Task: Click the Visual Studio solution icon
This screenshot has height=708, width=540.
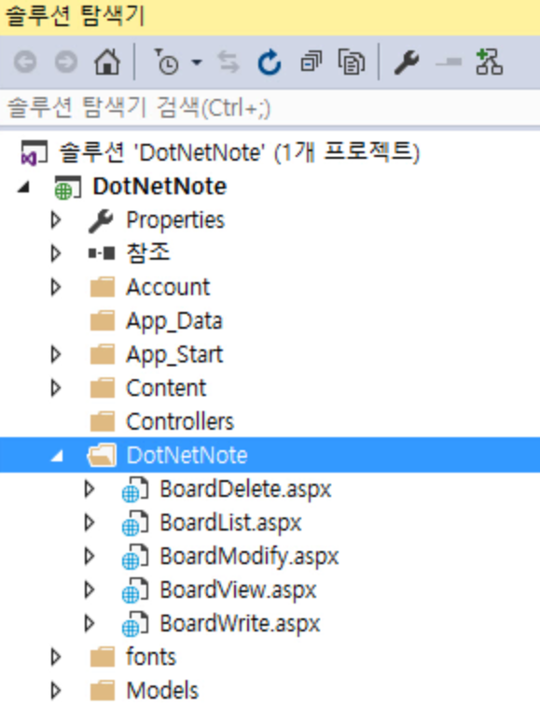Action: tap(35, 152)
